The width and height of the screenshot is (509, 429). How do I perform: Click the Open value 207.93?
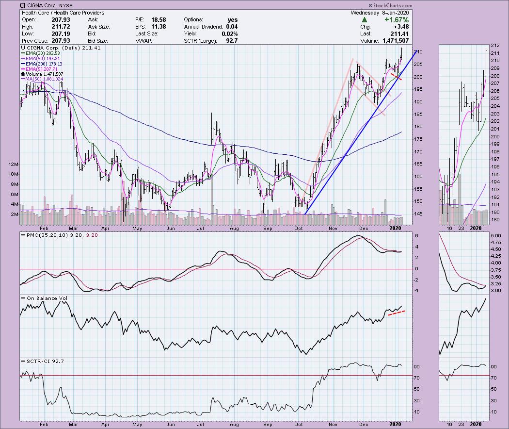[61, 20]
